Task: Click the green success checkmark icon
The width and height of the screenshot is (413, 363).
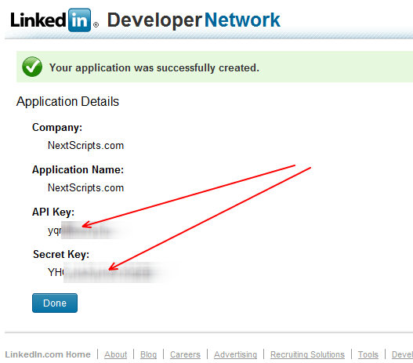Action: pos(32,67)
